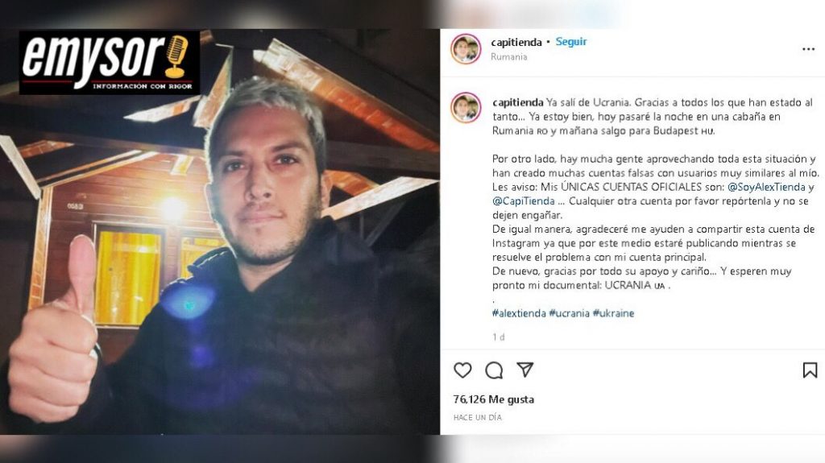Click the selfie photo of the post

click(x=220, y=232)
